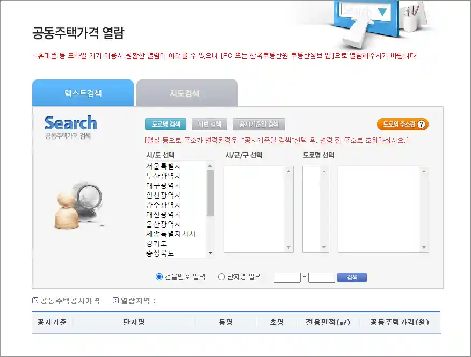Screen dimensions: 471x357
Task: Click the up arrow of narrow 도로명 initial list
Action: [324, 171]
